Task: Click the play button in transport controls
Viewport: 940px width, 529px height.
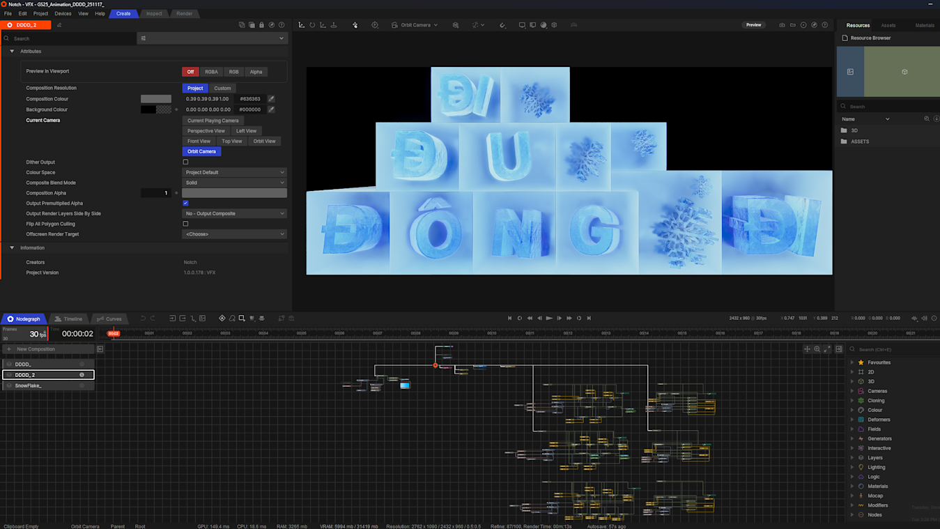Action: (x=549, y=319)
